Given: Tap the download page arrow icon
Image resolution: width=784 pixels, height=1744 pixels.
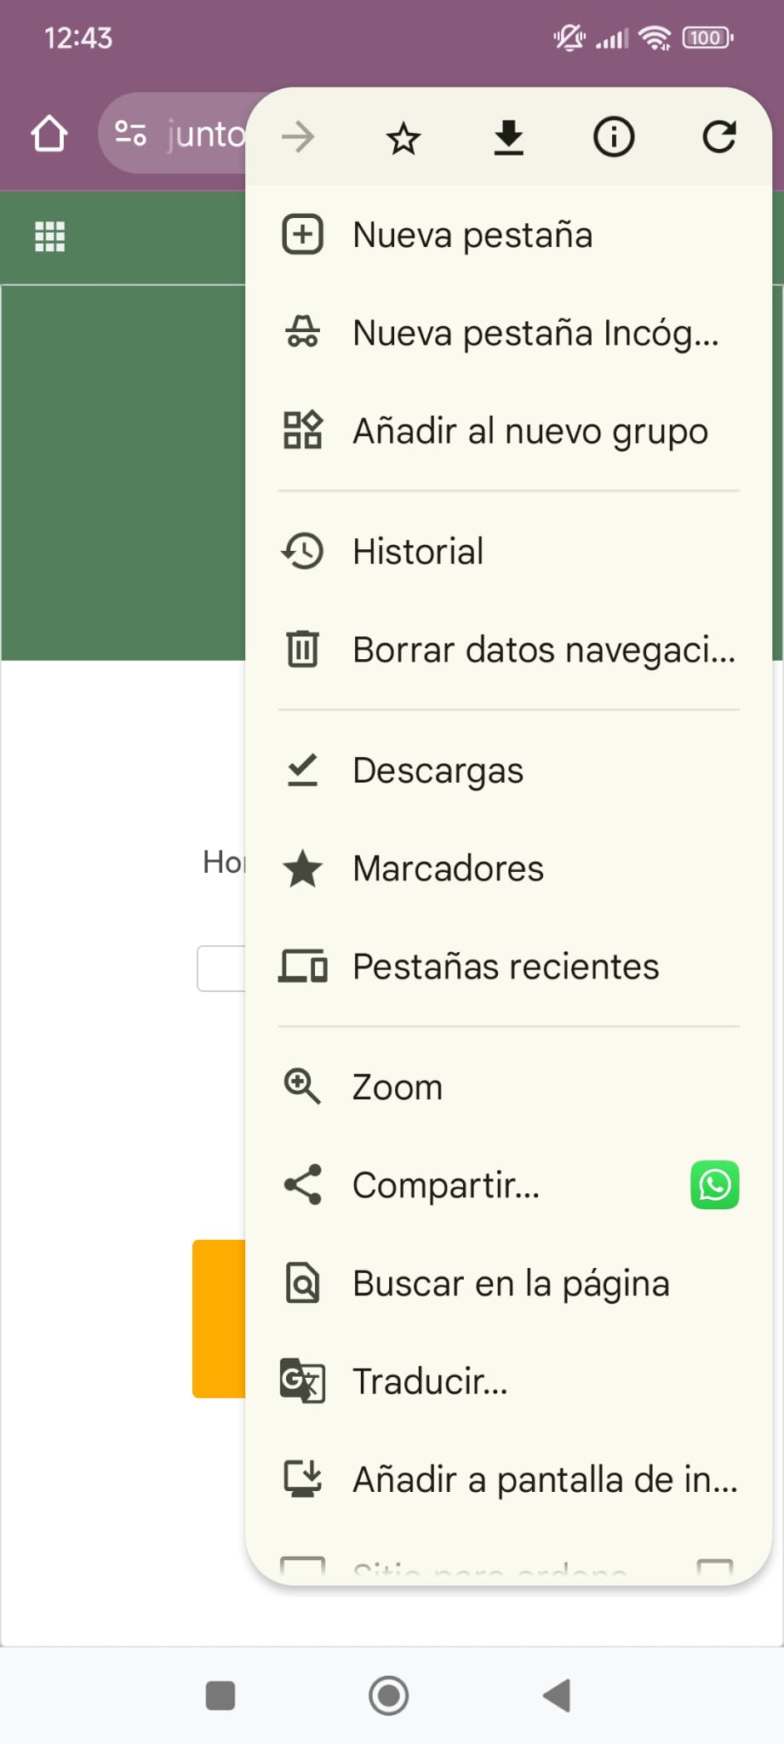Looking at the screenshot, I should (x=508, y=138).
